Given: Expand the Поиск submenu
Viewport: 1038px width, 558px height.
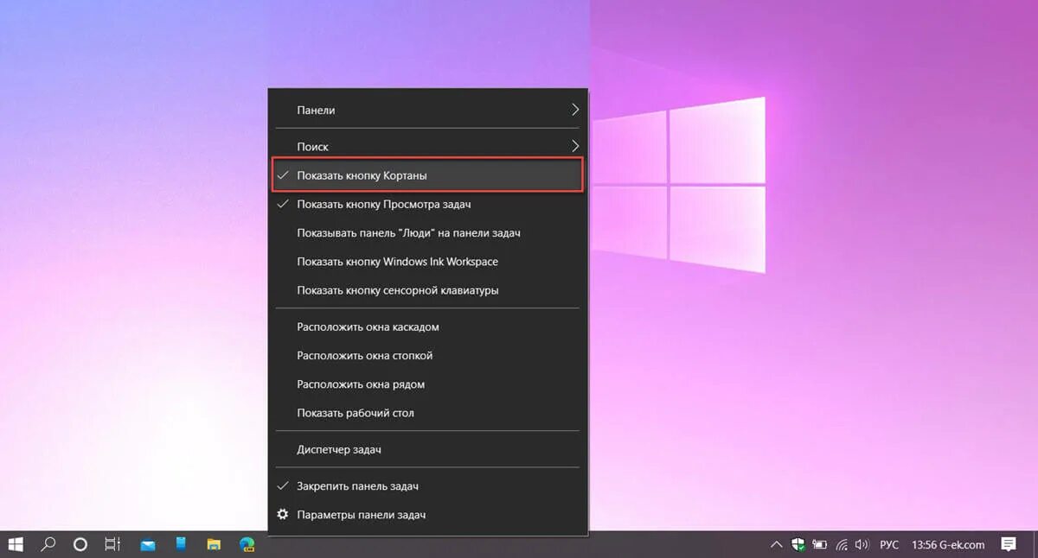Looking at the screenshot, I should tap(427, 147).
